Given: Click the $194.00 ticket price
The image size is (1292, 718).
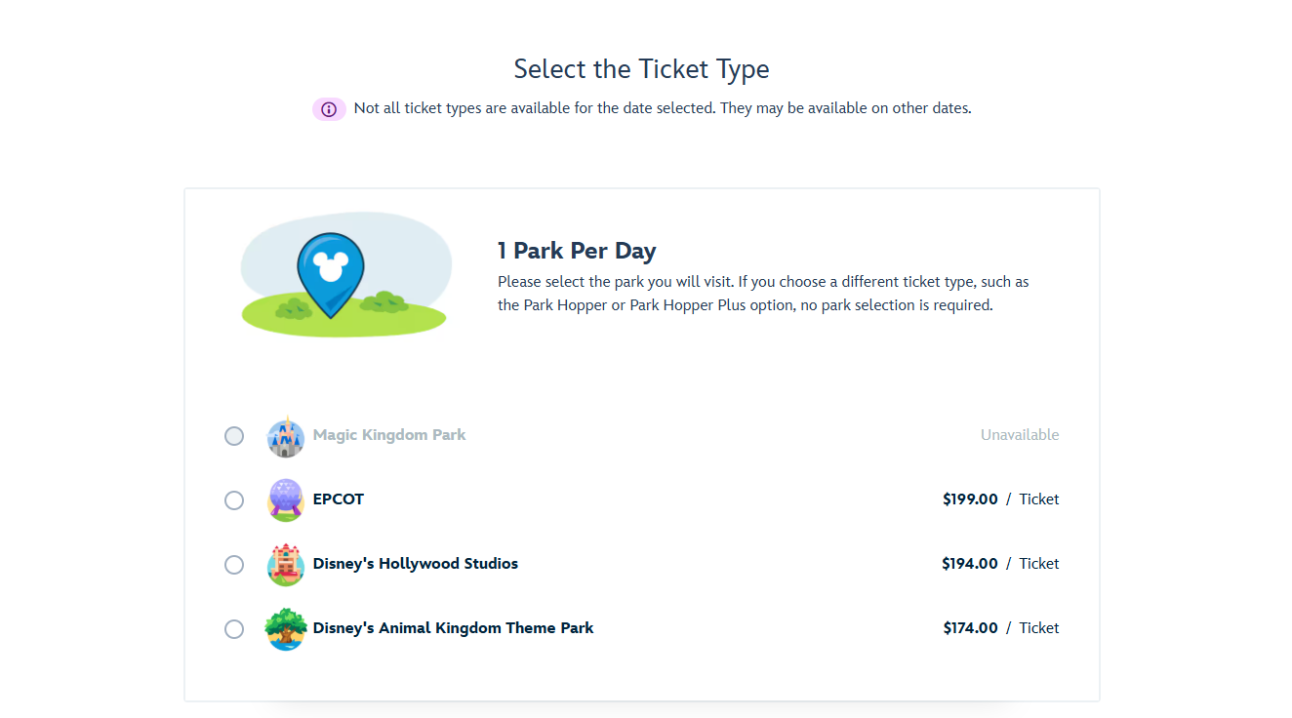Looking at the screenshot, I should [970, 564].
